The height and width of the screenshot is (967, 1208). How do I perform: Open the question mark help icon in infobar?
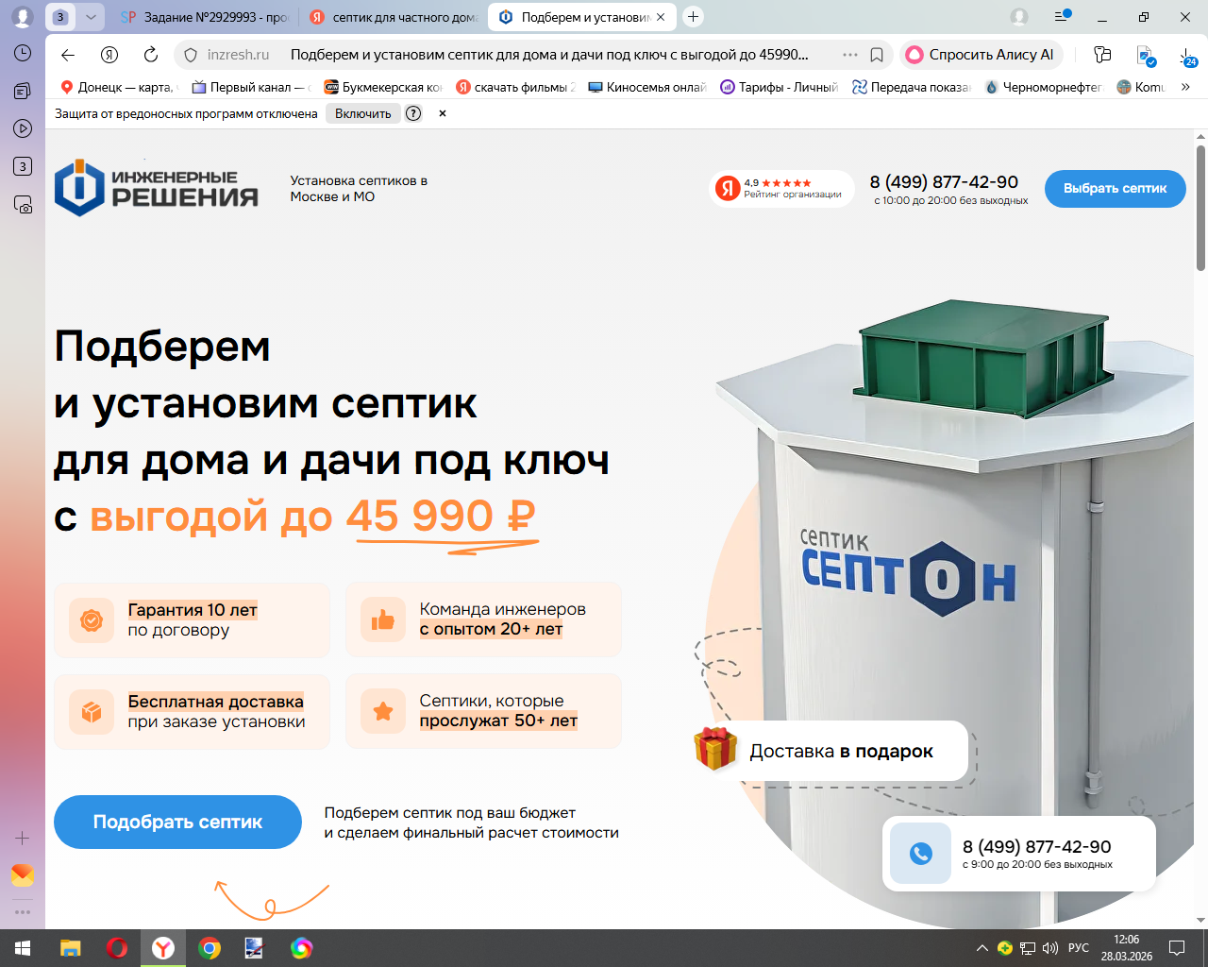tap(413, 113)
